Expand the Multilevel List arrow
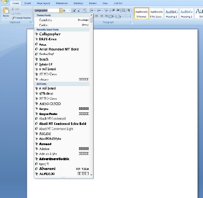Viewport: 203px width, 198px height. click(109, 11)
